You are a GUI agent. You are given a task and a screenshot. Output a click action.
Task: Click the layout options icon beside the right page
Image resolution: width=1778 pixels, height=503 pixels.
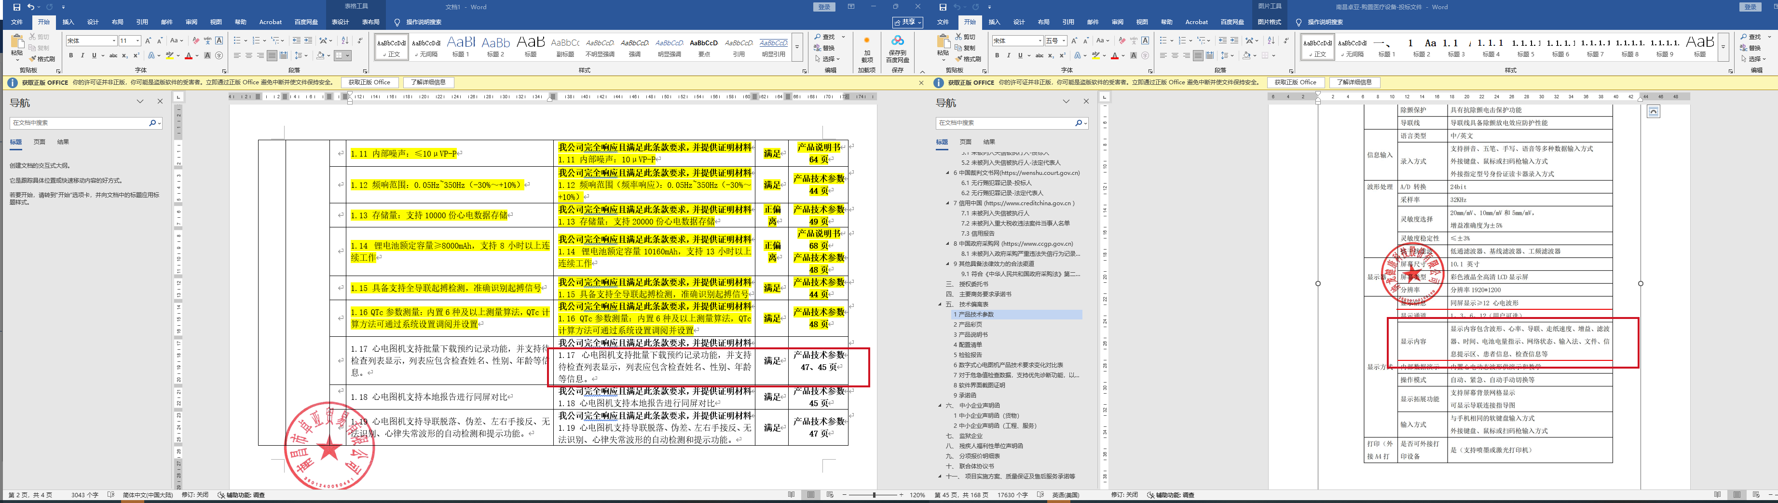(x=1653, y=112)
